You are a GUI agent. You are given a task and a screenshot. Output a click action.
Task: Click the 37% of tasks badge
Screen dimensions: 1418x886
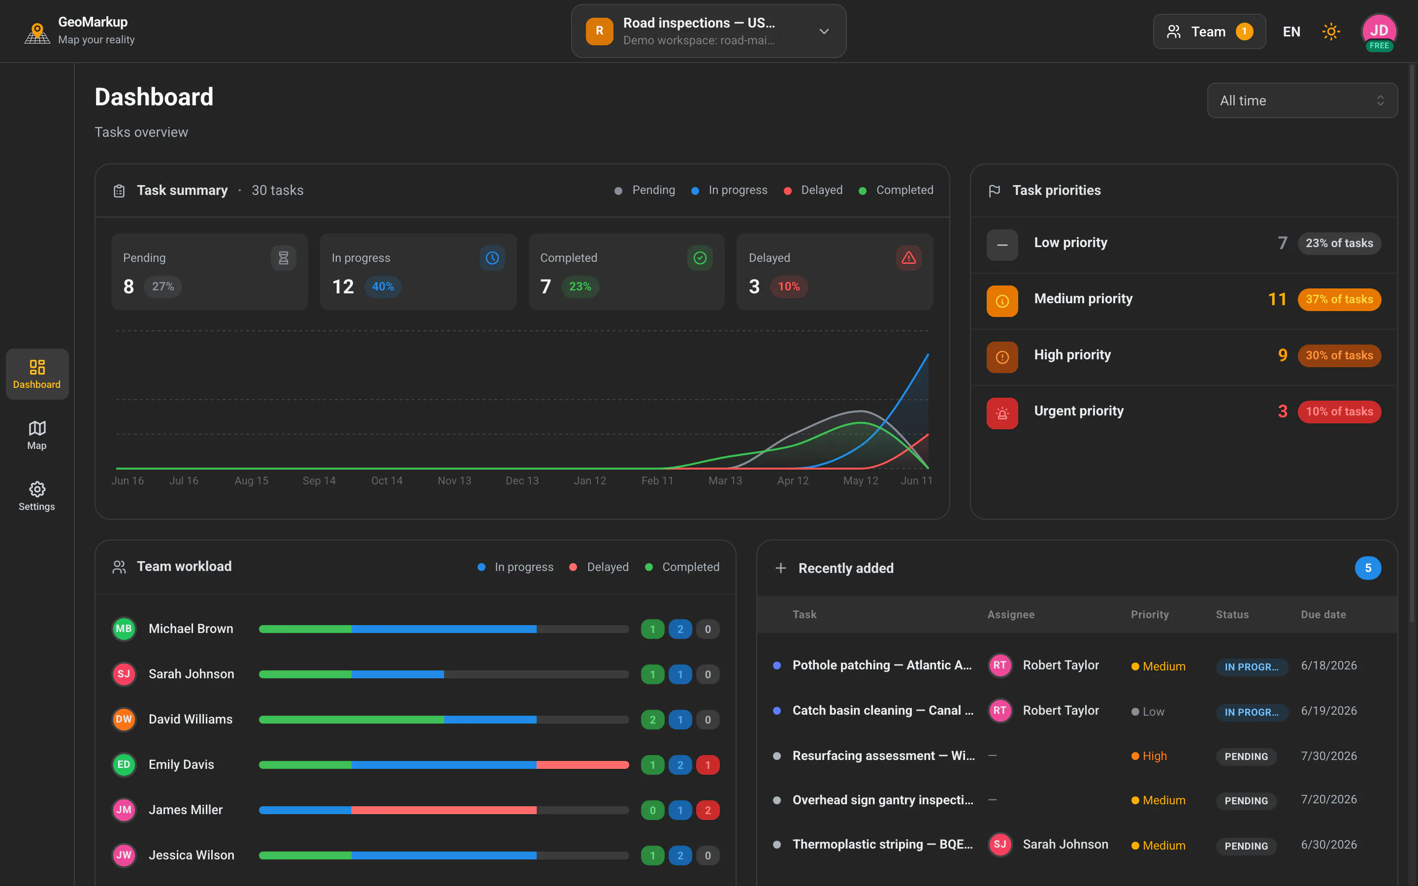pyautogui.click(x=1340, y=299)
